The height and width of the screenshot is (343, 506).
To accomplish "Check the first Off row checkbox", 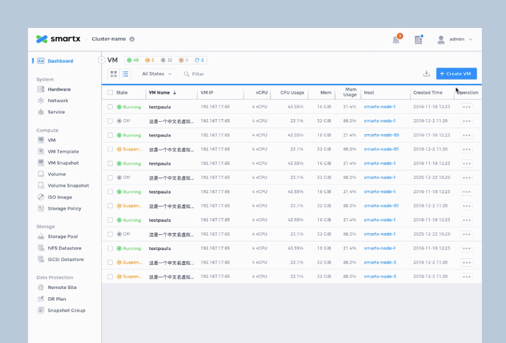I will [x=110, y=121].
